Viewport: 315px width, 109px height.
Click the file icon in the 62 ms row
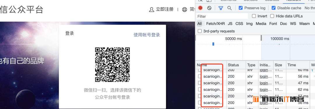(199, 90)
